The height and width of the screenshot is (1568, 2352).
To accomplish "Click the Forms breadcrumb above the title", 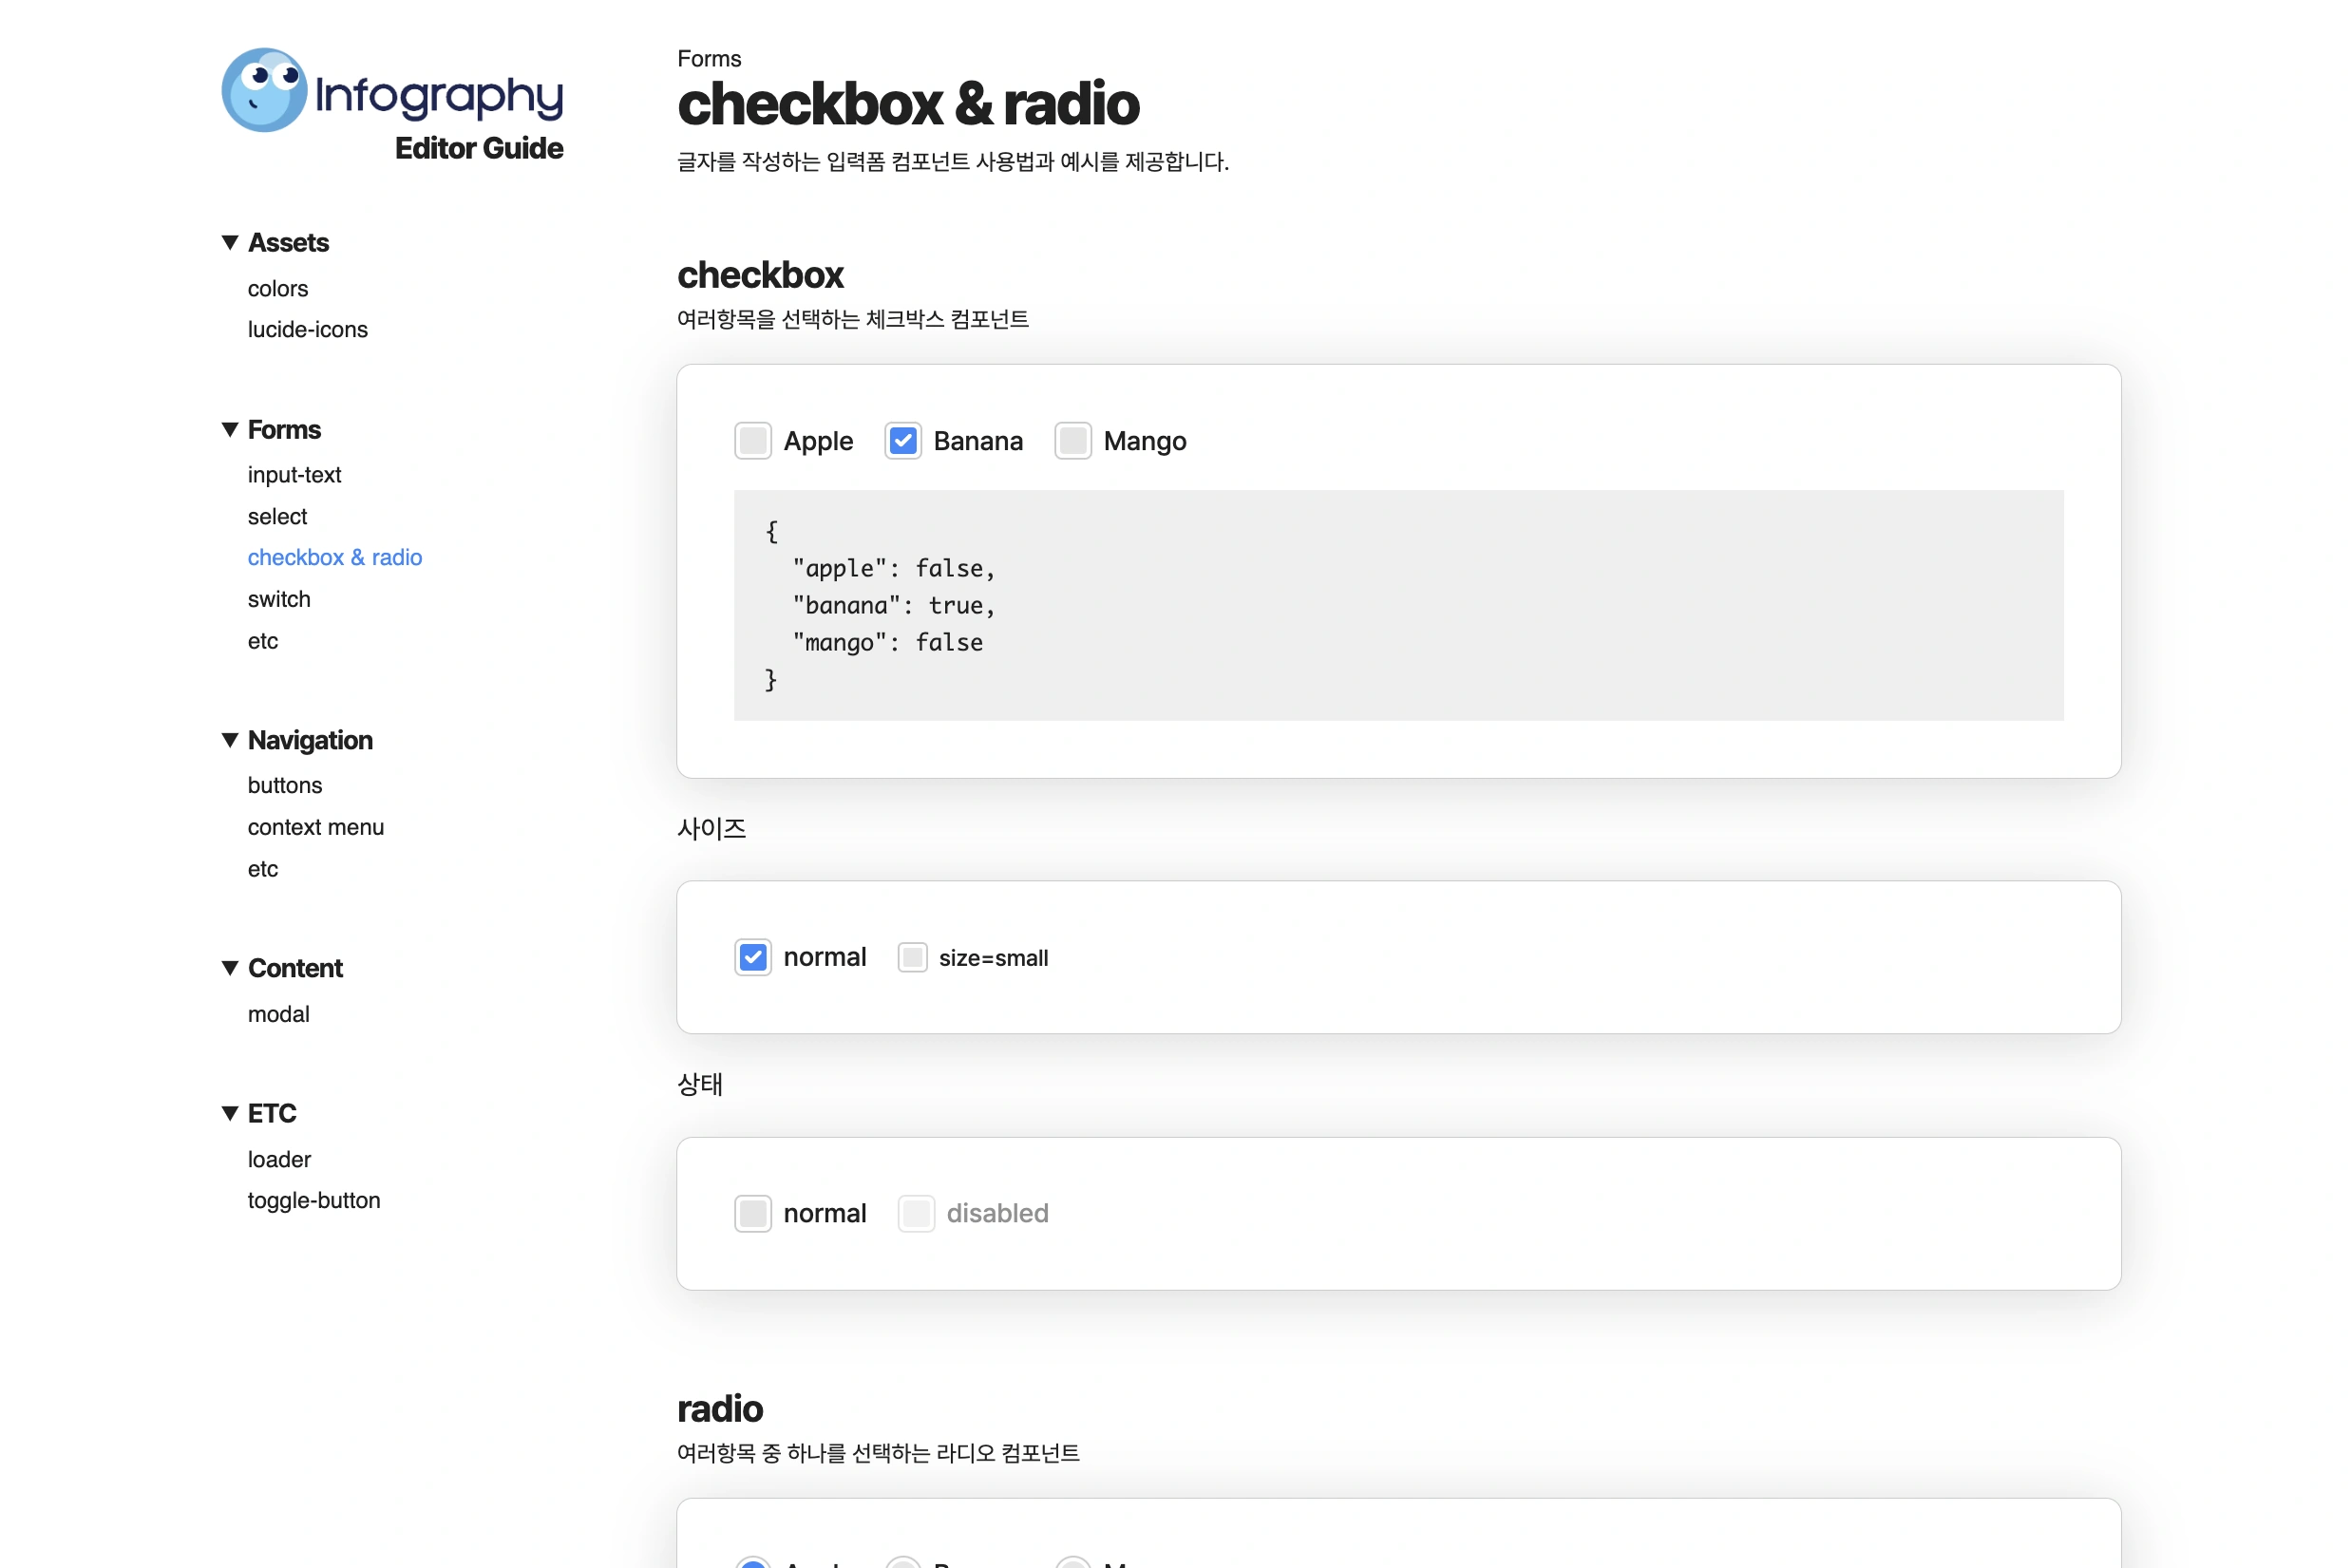I will tap(709, 59).
